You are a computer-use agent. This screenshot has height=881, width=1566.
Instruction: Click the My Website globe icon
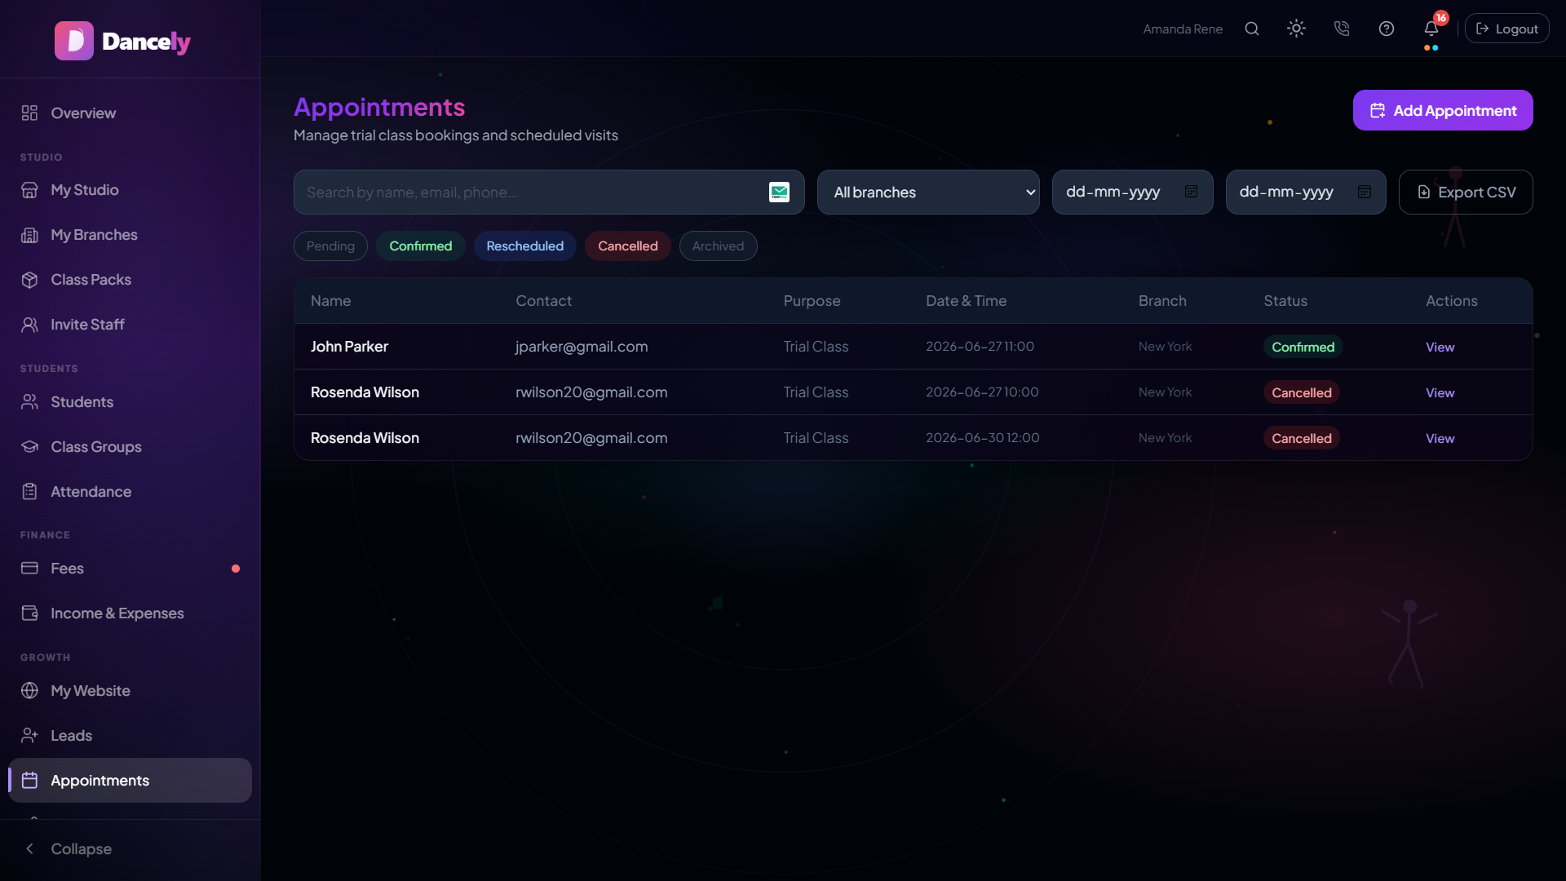tap(30, 690)
